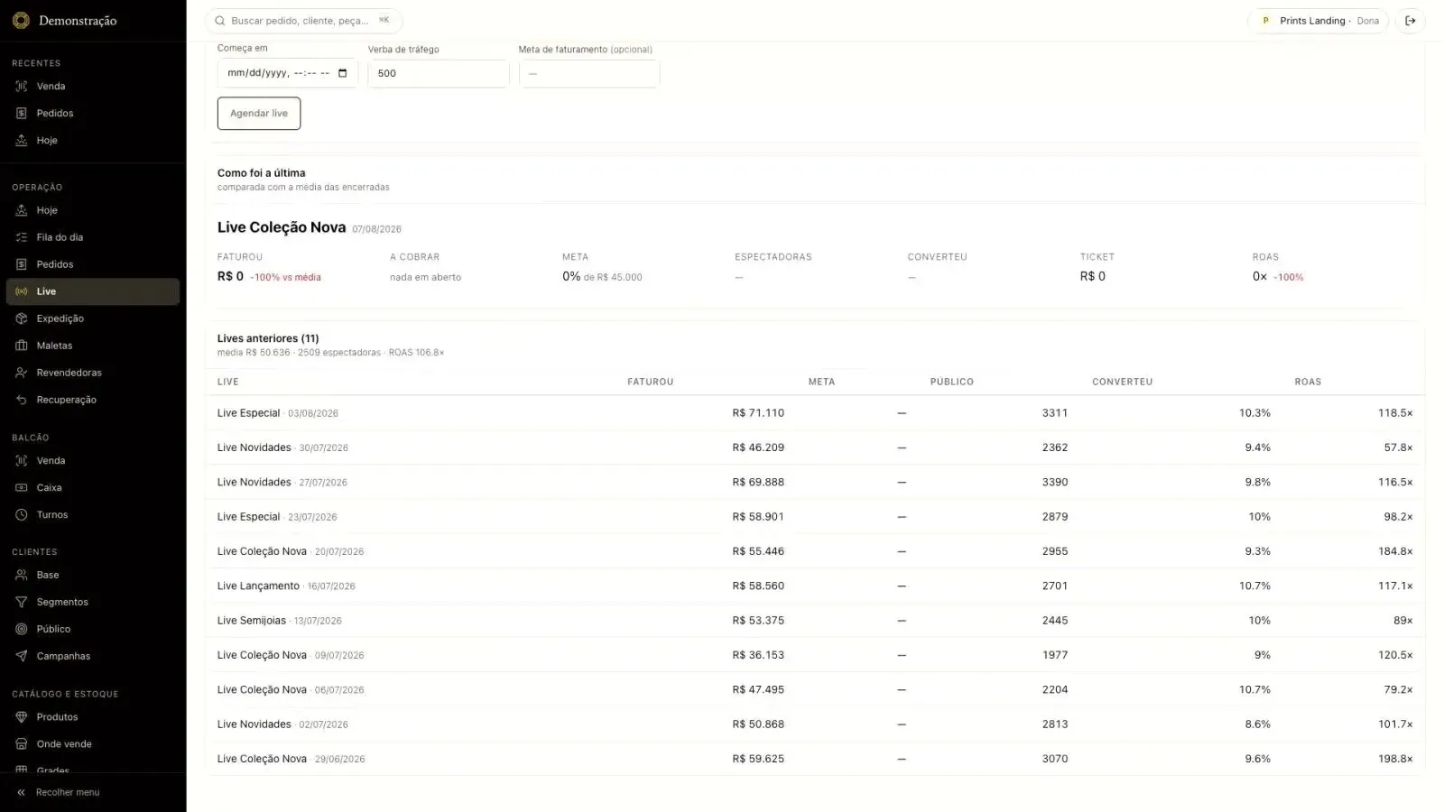
Task: Click Live Coleção Nova 29/06/2026 row
Action: coord(815,759)
